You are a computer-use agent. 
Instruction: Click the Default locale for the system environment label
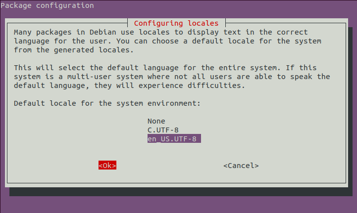107,103
